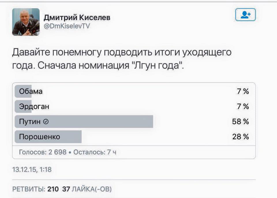Open Дмитрий Киселев profile avatar
The height and width of the screenshot is (198, 277).
[x=26, y=22]
